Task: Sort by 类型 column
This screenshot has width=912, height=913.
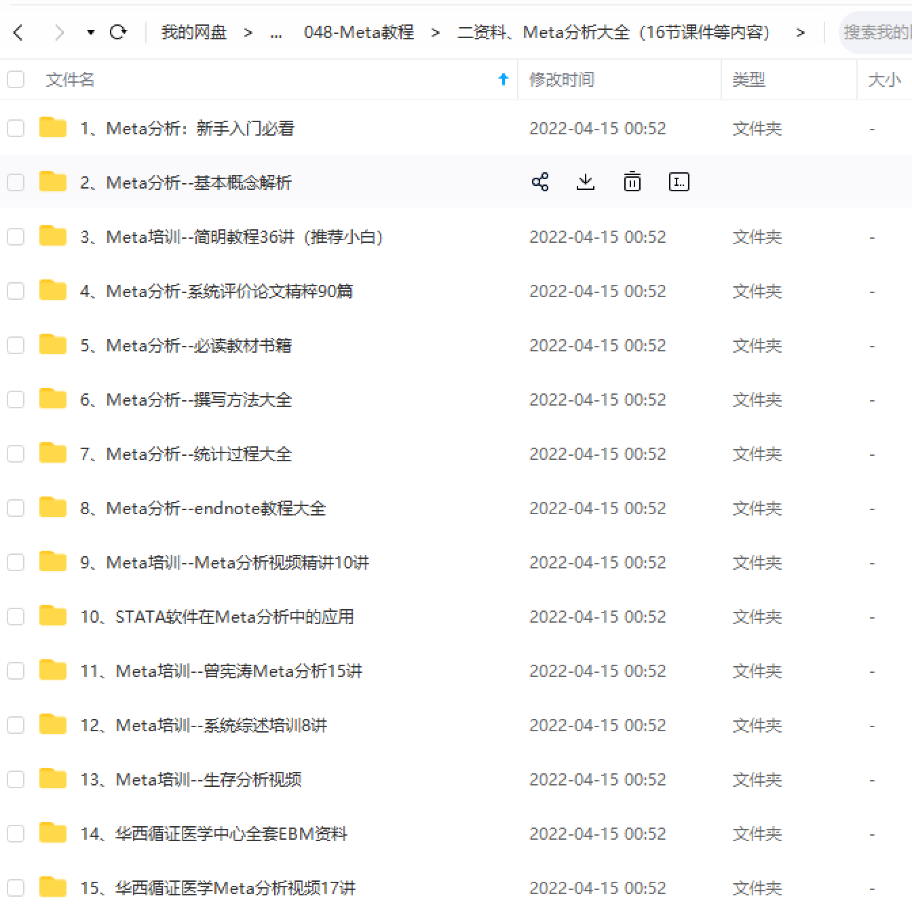Action: [x=749, y=79]
